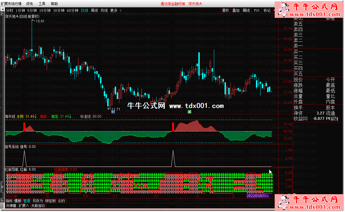Click the down arrow beside 潮落 value

pos(70,116)
